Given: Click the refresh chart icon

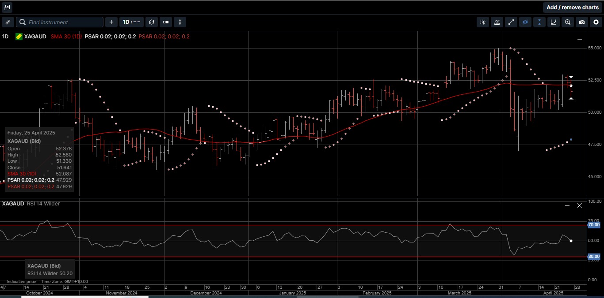Looking at the screenshot, I should click(x=152, y=22).
